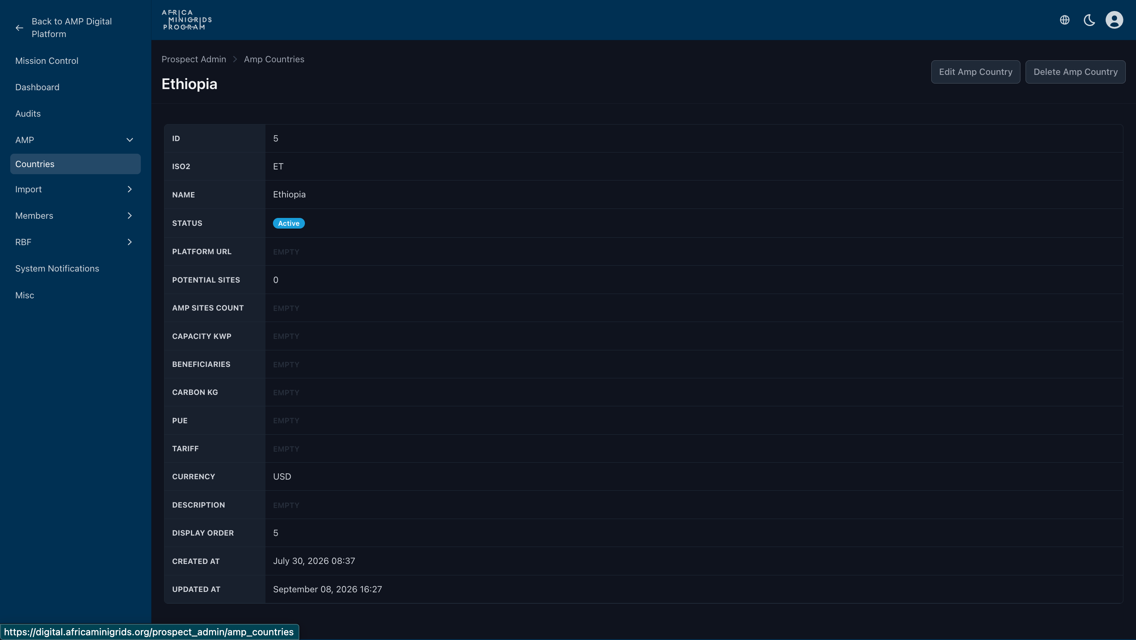This screenshot has height=640, width=1136.
Task: Click the Active status badge
Action: point(289,223)
